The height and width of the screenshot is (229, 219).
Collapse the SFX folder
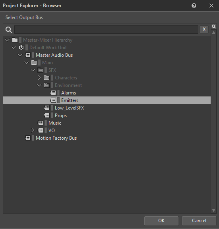[x=33, y=70]
